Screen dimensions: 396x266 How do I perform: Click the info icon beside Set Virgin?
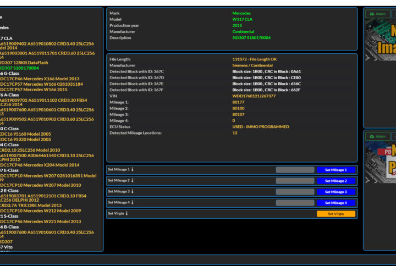tap(127, 213)
